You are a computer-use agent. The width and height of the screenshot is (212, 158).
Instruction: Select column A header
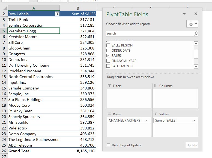point(34,8)
